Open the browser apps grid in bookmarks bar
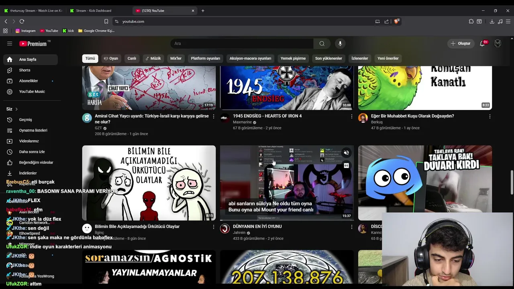This screenshot has width=514, height=289. coord(5,31)
